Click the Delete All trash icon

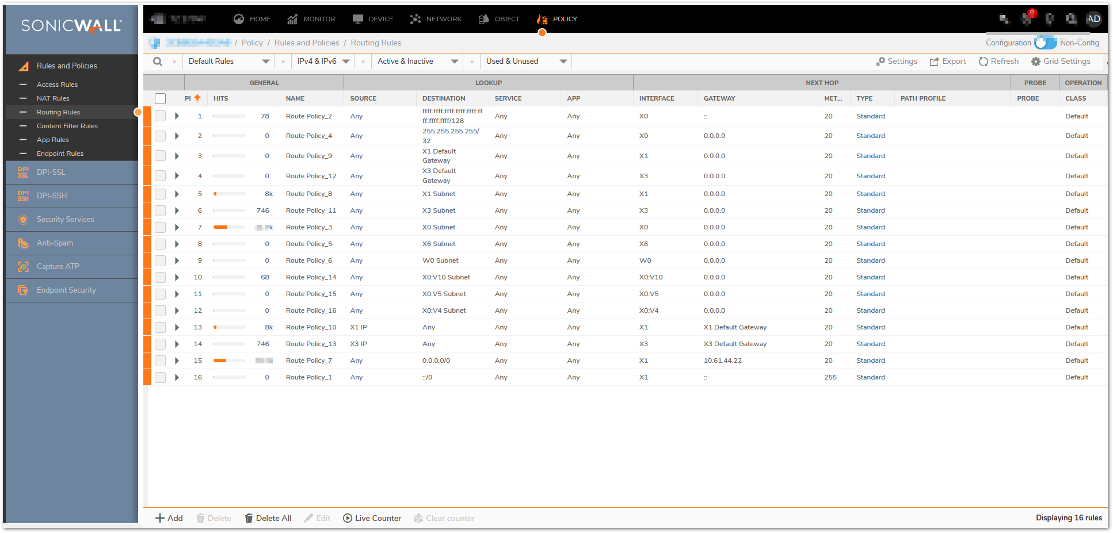(249, 518)
